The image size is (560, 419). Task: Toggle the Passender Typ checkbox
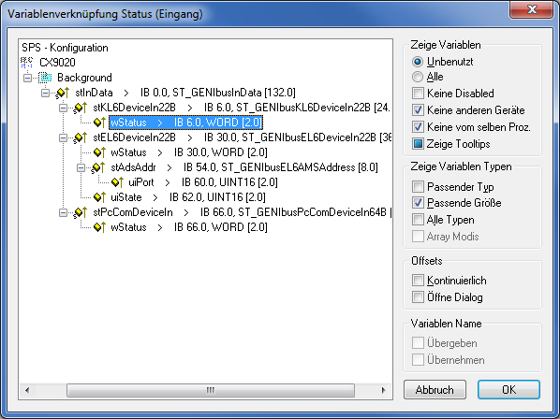click(418, 186)
